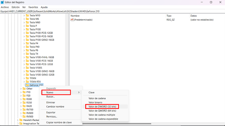Open the Ayuda menu
Image resolution: width=225 pixels, height=126 pixels.
[x=44, y=7]
